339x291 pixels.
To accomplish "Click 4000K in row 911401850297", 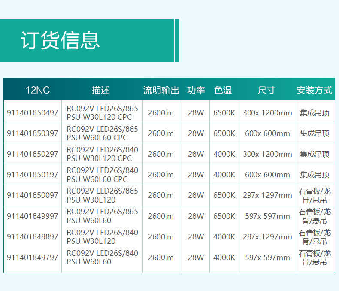I will [x=224, y=154].
